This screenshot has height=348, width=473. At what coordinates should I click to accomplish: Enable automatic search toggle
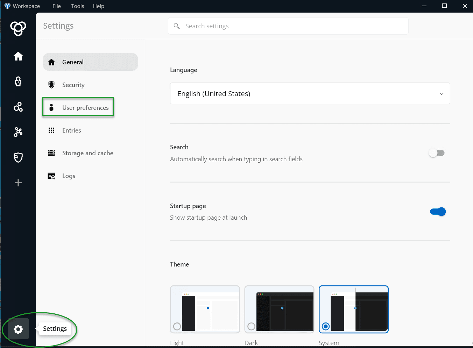(437, 153)
